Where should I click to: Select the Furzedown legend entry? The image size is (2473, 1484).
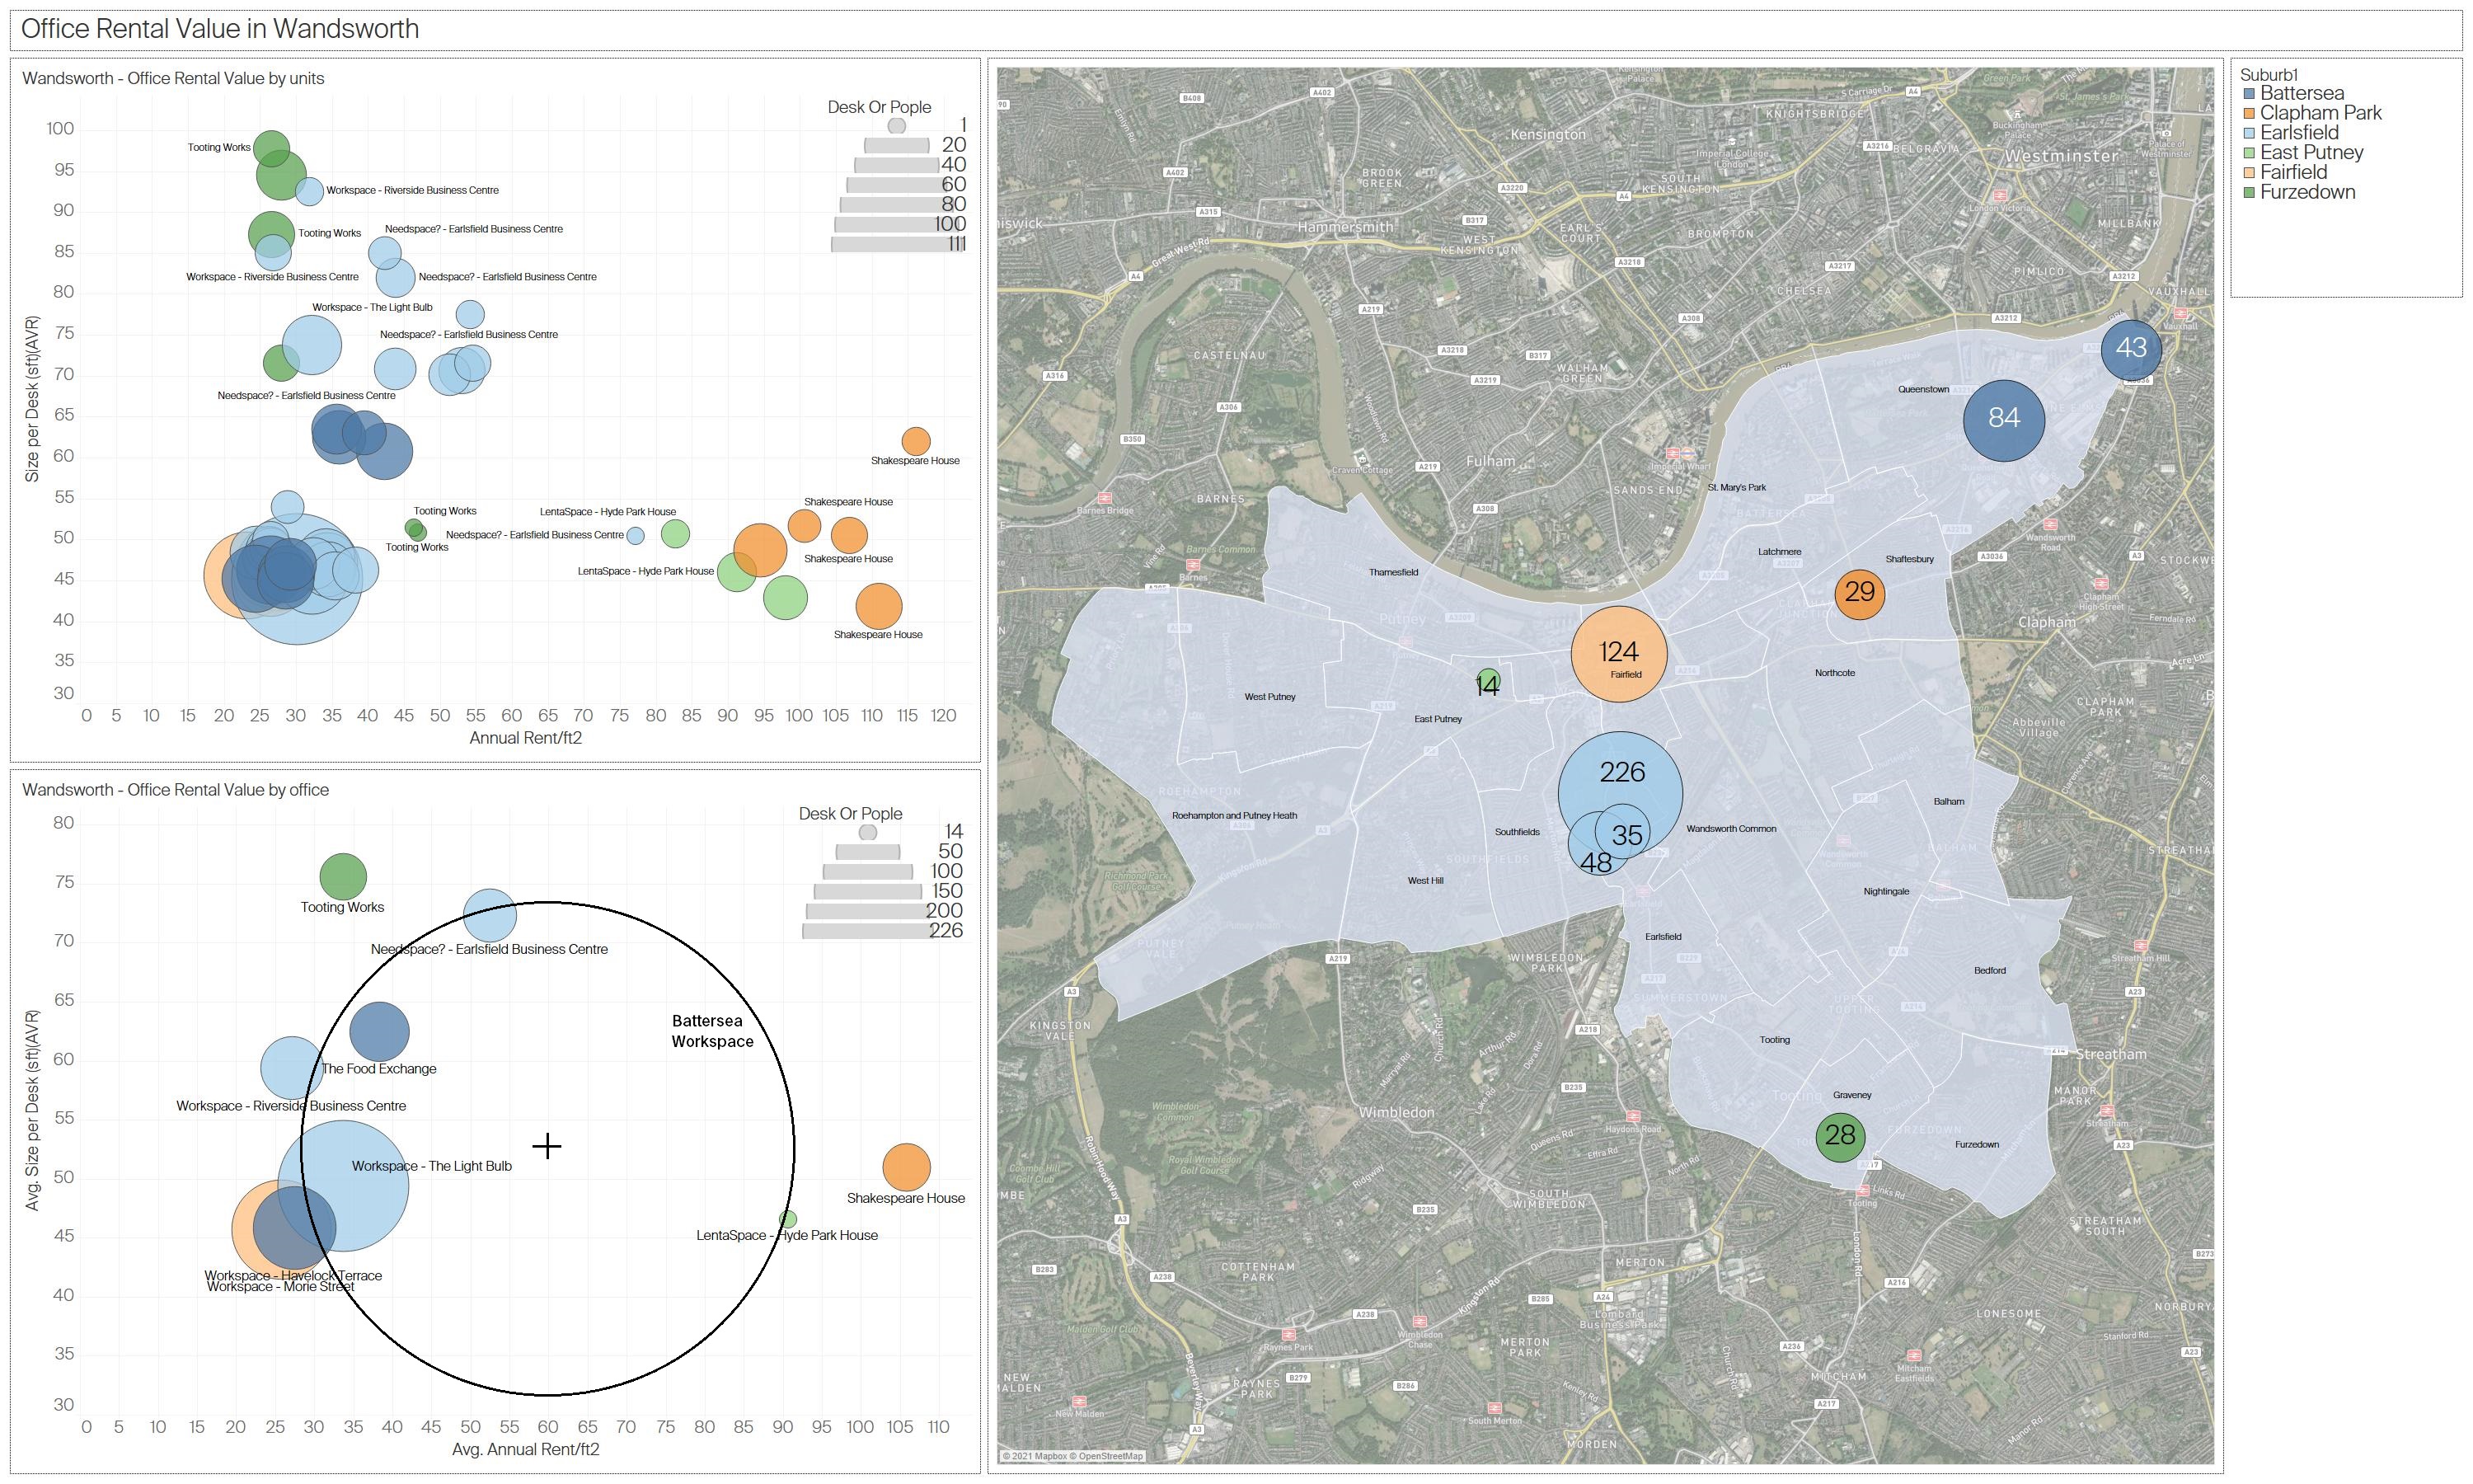click(2307, 192)
